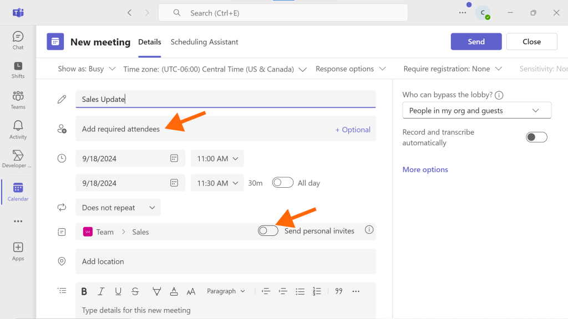Open Developer Portal in the sidebar

coord(17,159)
